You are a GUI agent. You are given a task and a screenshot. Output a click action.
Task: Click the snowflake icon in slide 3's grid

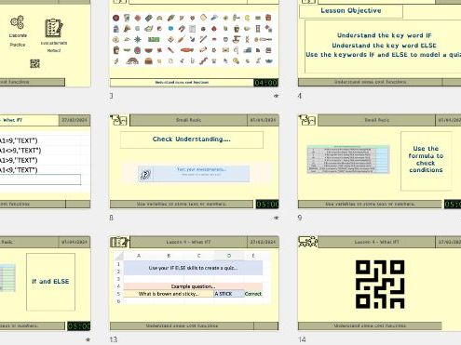138,39
